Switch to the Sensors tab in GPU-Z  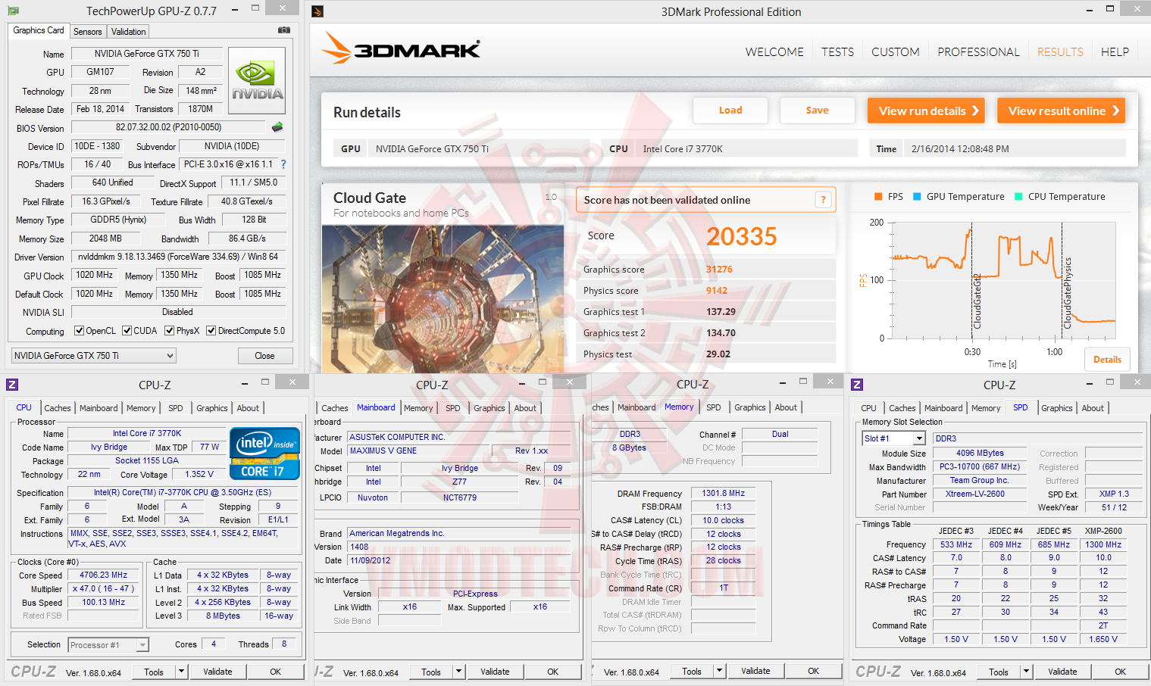point(87,32)
